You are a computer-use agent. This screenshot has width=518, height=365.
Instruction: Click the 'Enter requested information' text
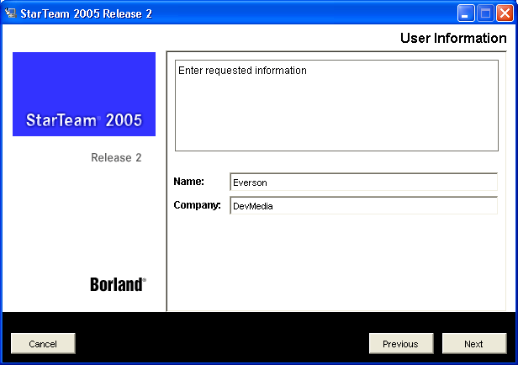[242, 71]
